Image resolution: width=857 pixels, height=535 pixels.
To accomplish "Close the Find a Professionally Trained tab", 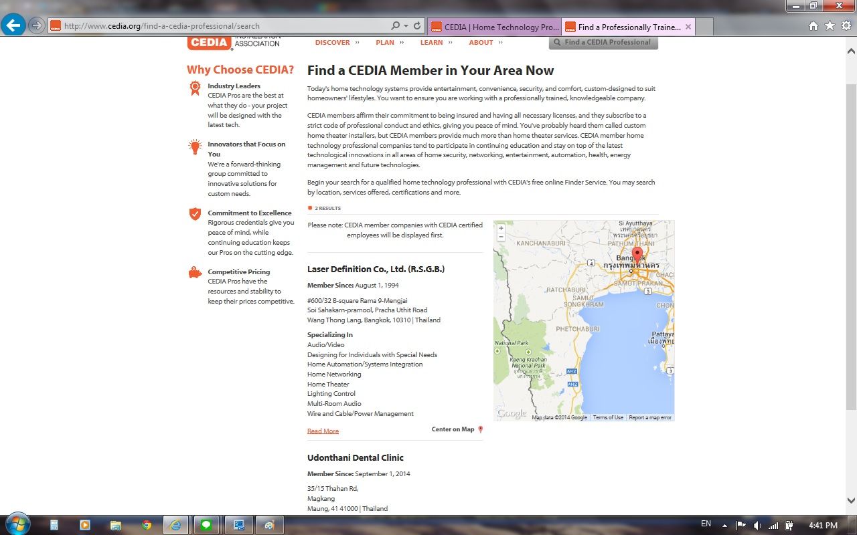I will pos(689,27).
